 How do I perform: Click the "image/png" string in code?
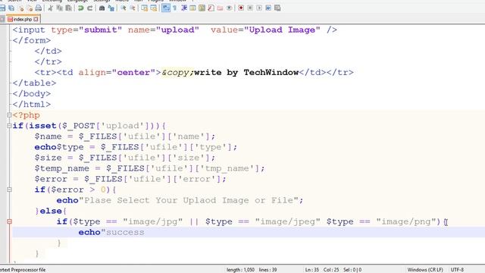click(405, 221)
